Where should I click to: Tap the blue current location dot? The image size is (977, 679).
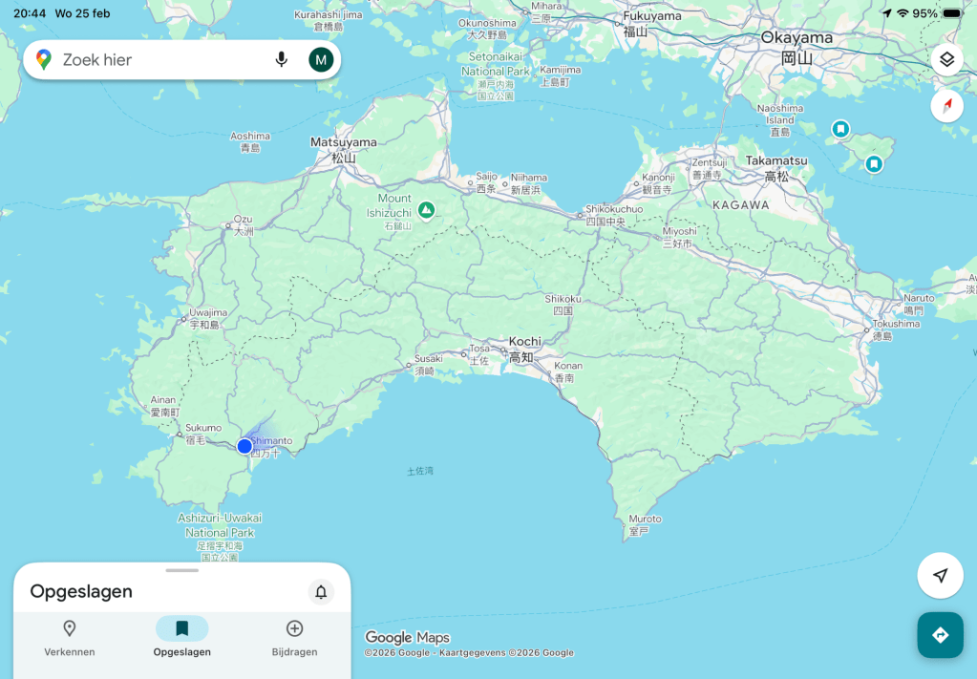coord(244,446)
